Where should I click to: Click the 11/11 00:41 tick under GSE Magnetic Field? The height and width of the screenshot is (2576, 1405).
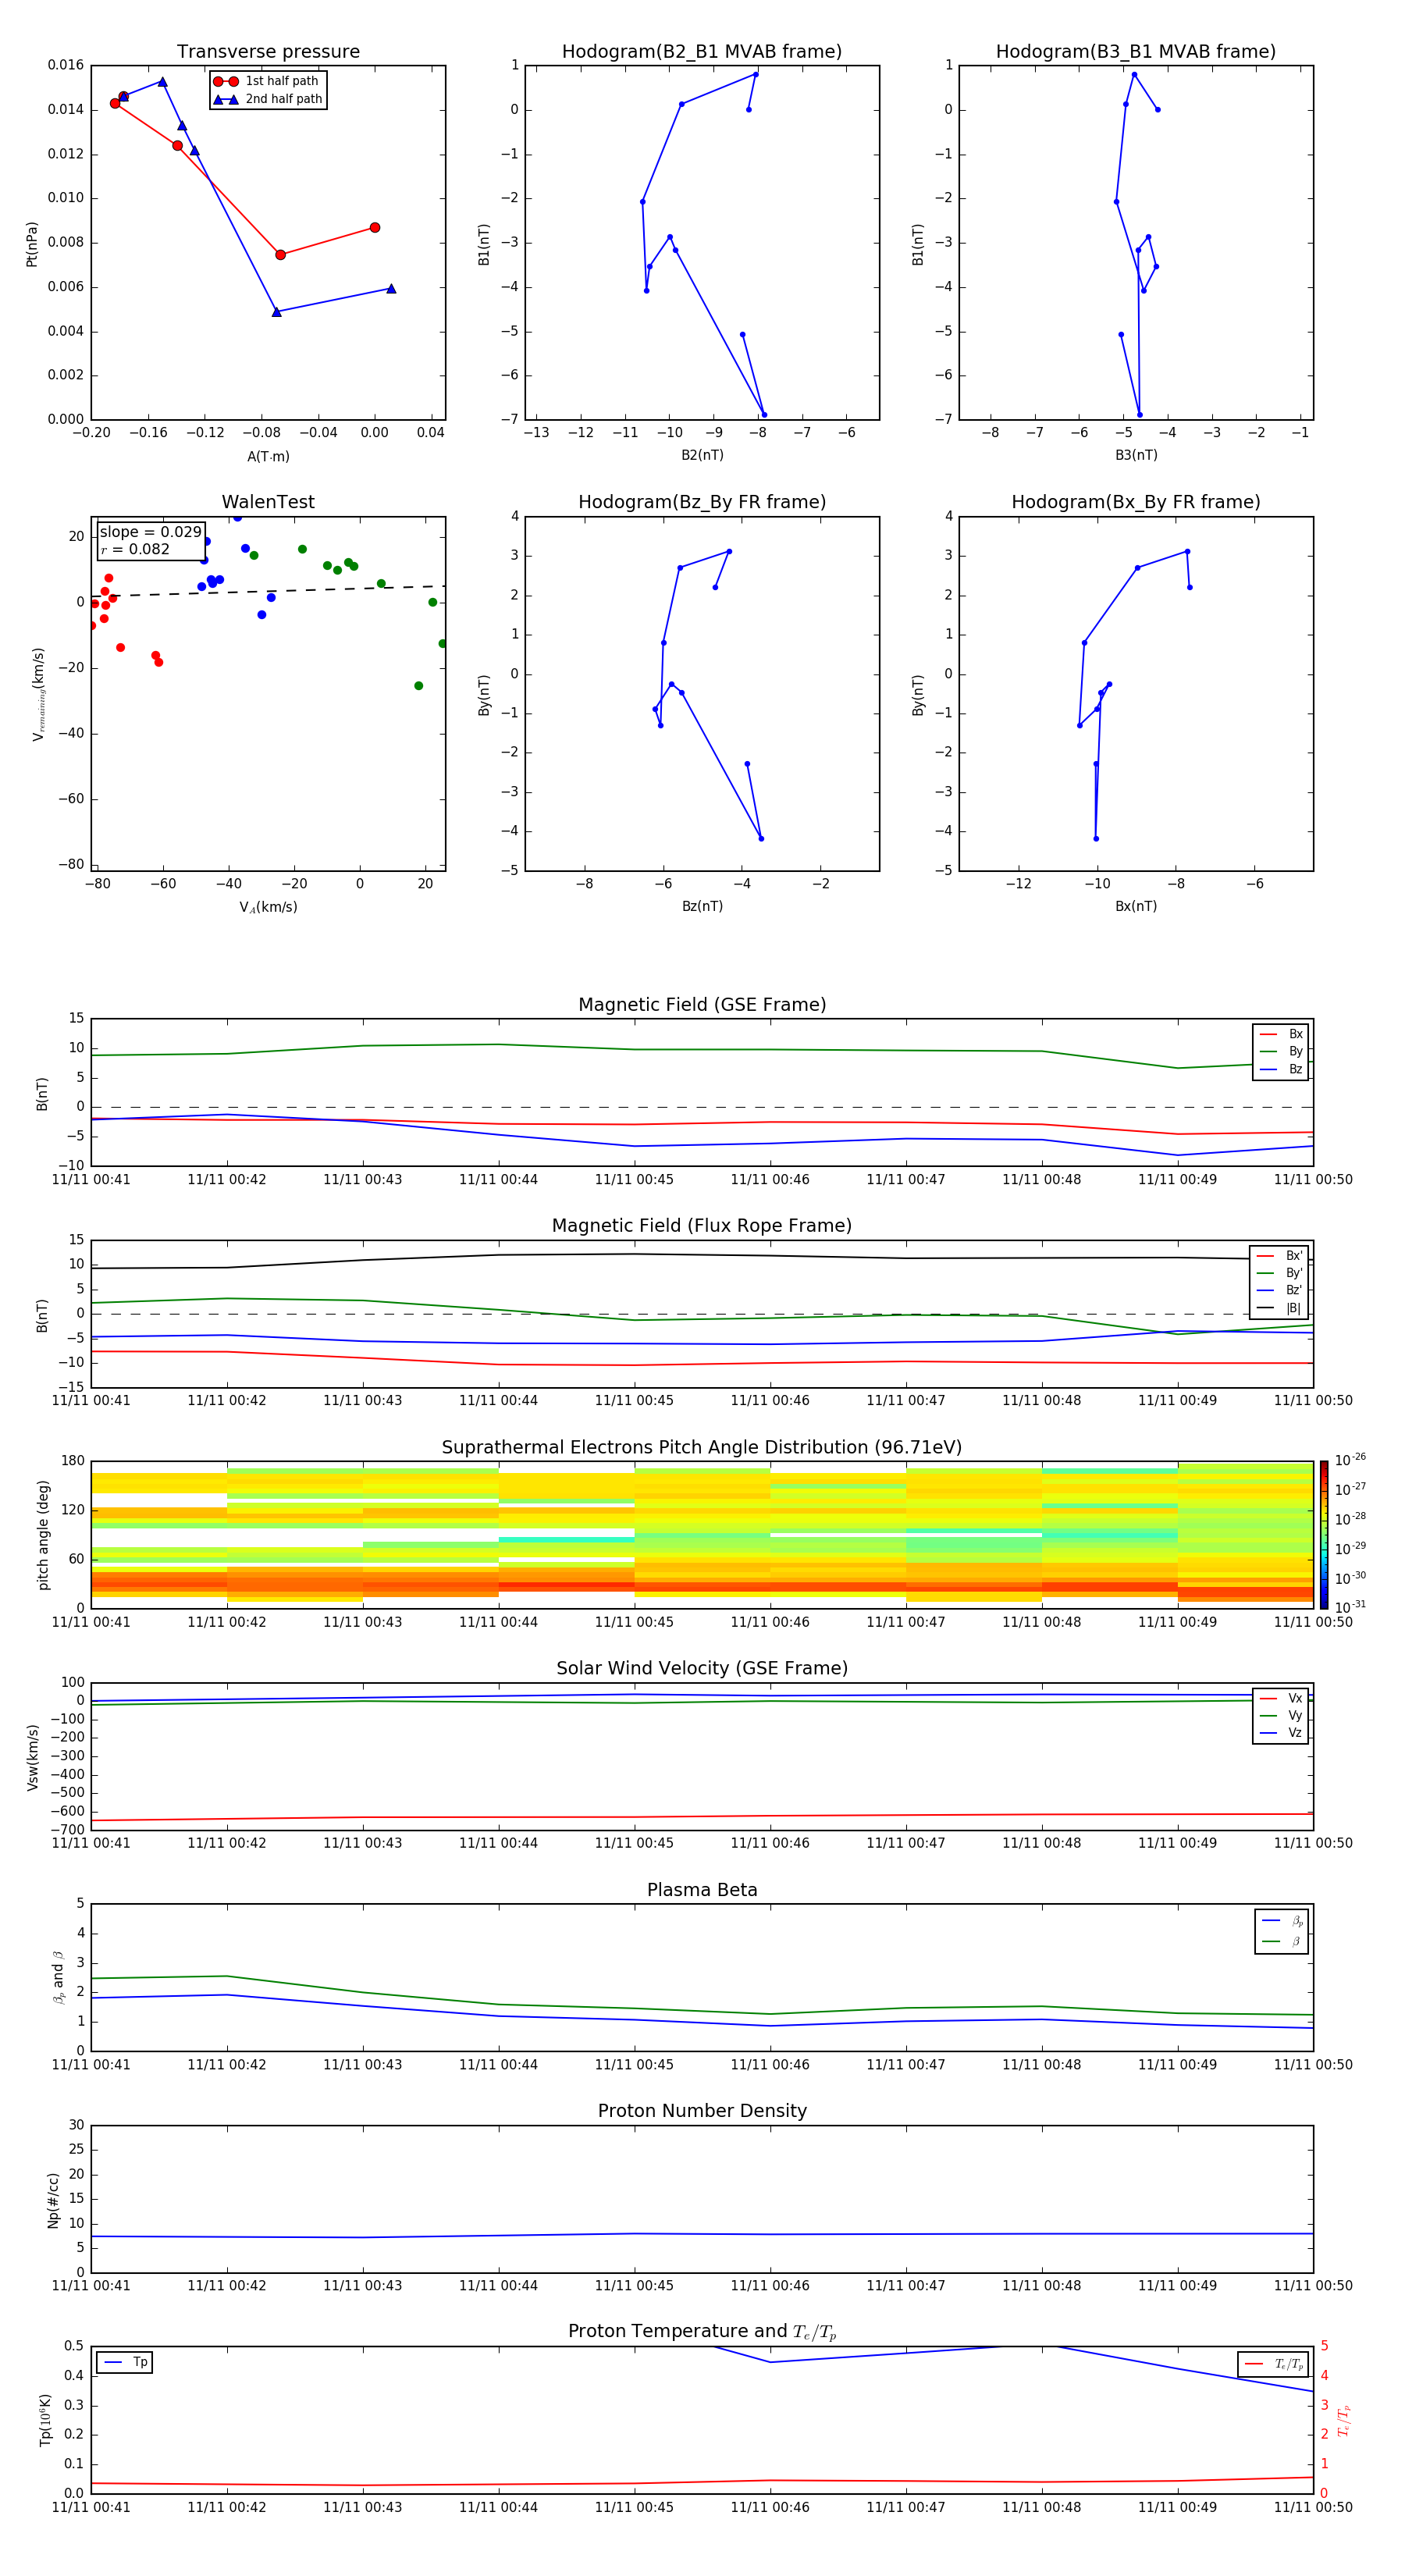coord(91,1180)
